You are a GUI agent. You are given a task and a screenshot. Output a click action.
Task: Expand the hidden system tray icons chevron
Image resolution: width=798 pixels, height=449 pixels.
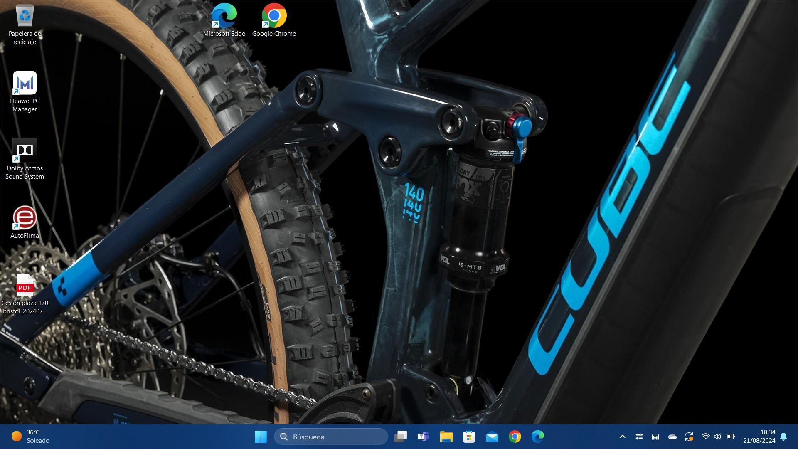(x=623, y=437)
